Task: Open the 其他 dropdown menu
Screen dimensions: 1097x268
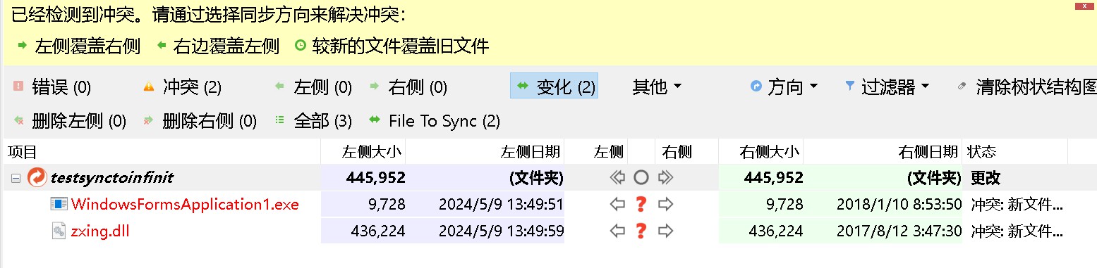Action: pyautogui.click(x=657, y=87)
